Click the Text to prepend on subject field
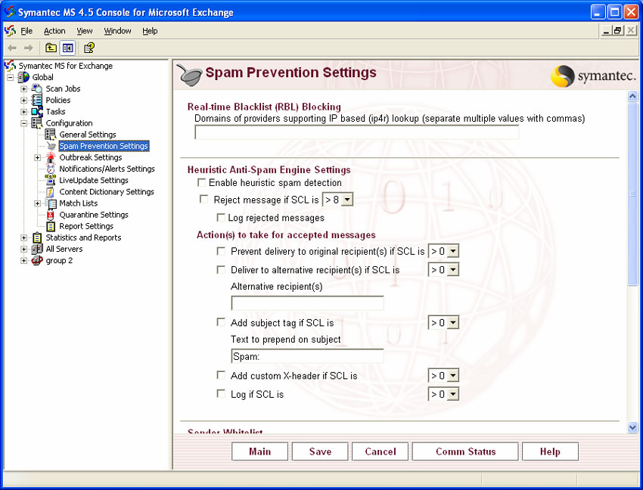Screen dimensions: 643x490 coord(308,356)
